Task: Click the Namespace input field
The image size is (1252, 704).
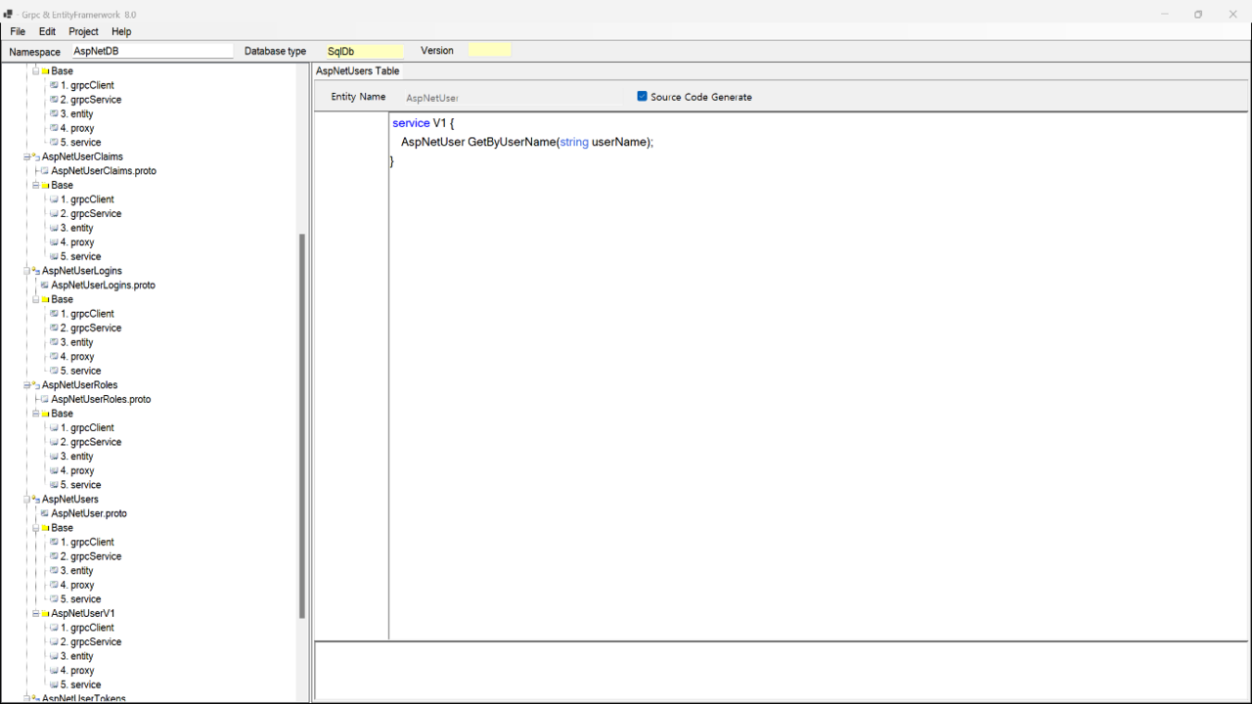Action: [x=153, y=51]
